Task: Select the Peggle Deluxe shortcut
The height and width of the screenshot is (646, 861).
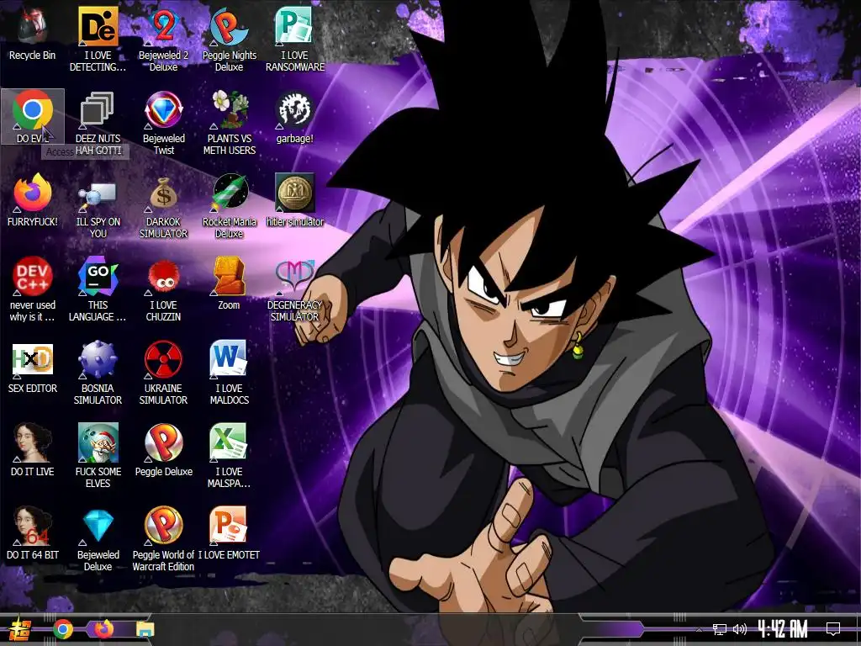Action: [x=164, y=451]
